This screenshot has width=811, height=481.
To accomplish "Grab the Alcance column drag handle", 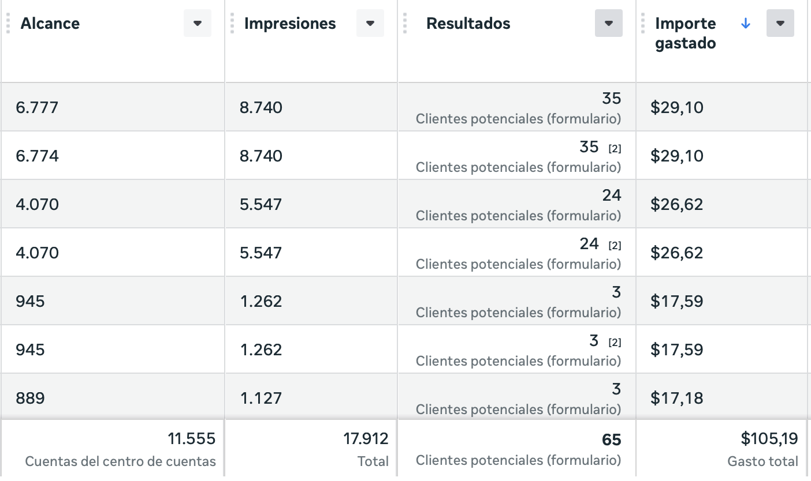I will 8,24.
